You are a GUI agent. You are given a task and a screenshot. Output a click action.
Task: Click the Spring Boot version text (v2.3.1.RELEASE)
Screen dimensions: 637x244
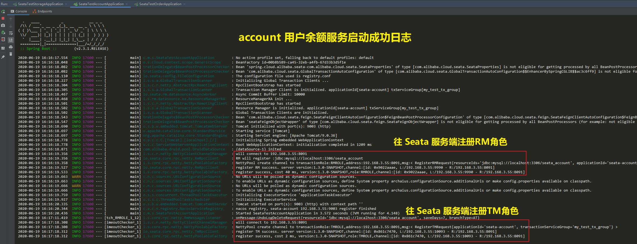91,49
